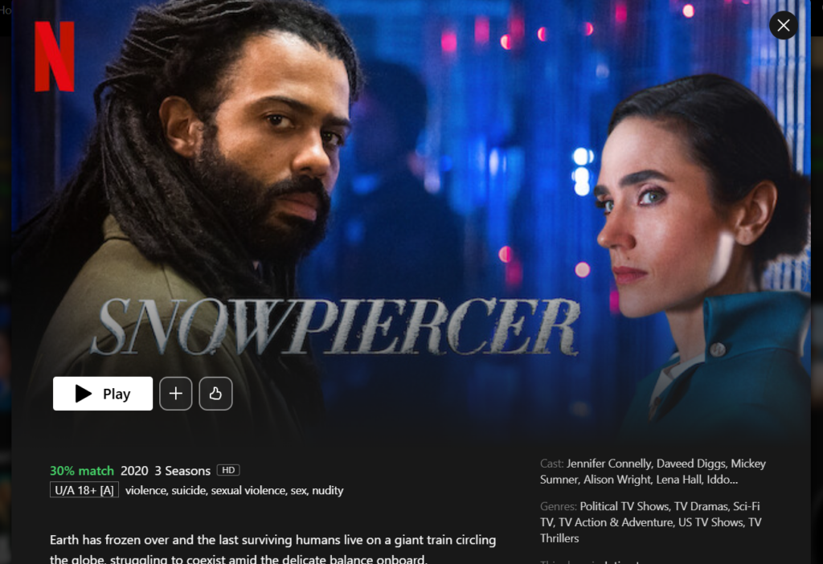Close the Snowpiercer details popup

[783, 25]
